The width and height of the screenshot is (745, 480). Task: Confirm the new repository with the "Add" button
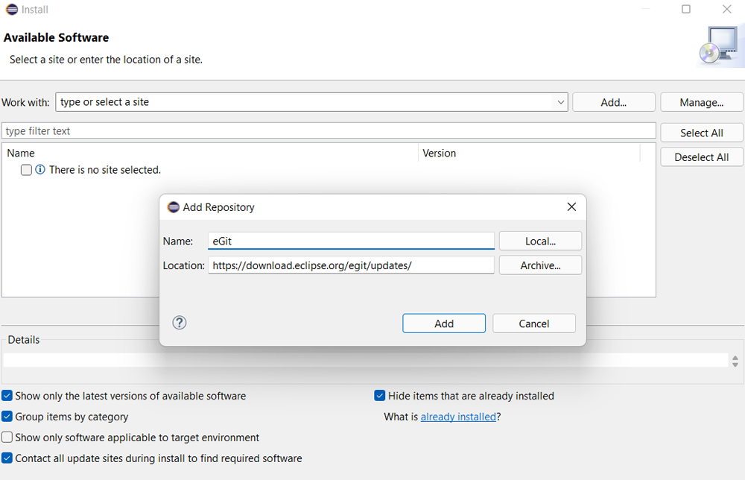click(x=443, y=323)
